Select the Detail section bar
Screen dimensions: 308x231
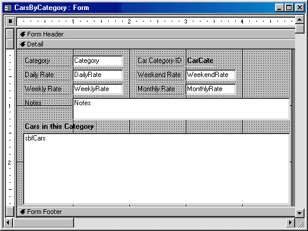coord(156,44)
